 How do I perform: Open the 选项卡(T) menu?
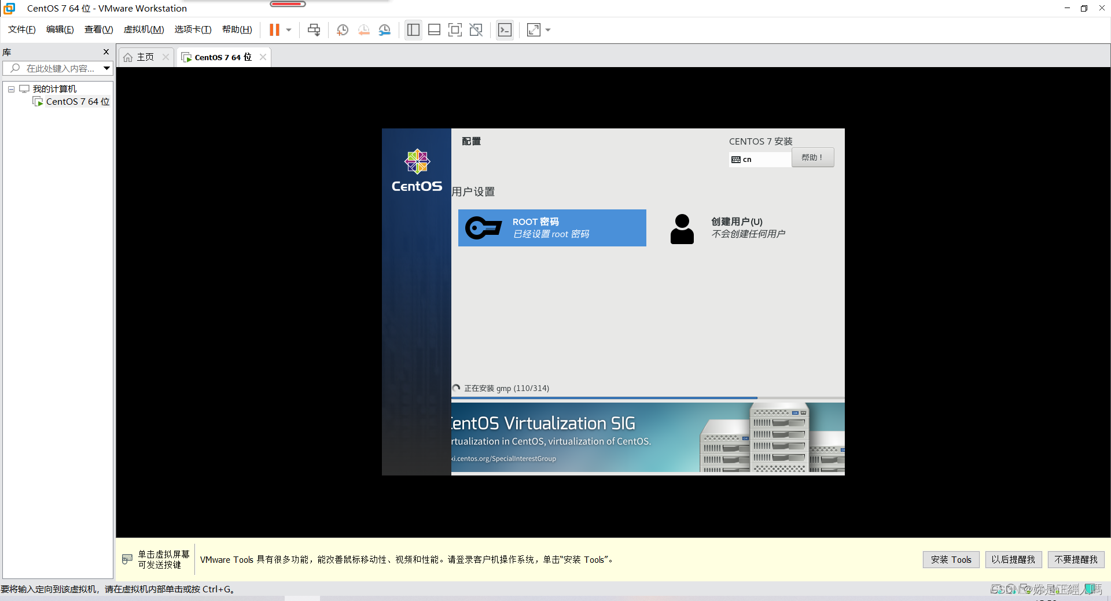[x=193, y=30]
